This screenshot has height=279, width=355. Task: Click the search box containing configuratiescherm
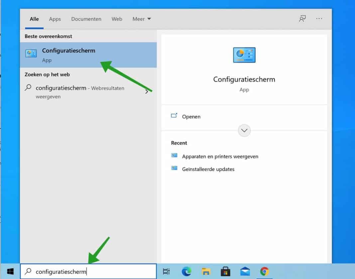pos(88,271)
